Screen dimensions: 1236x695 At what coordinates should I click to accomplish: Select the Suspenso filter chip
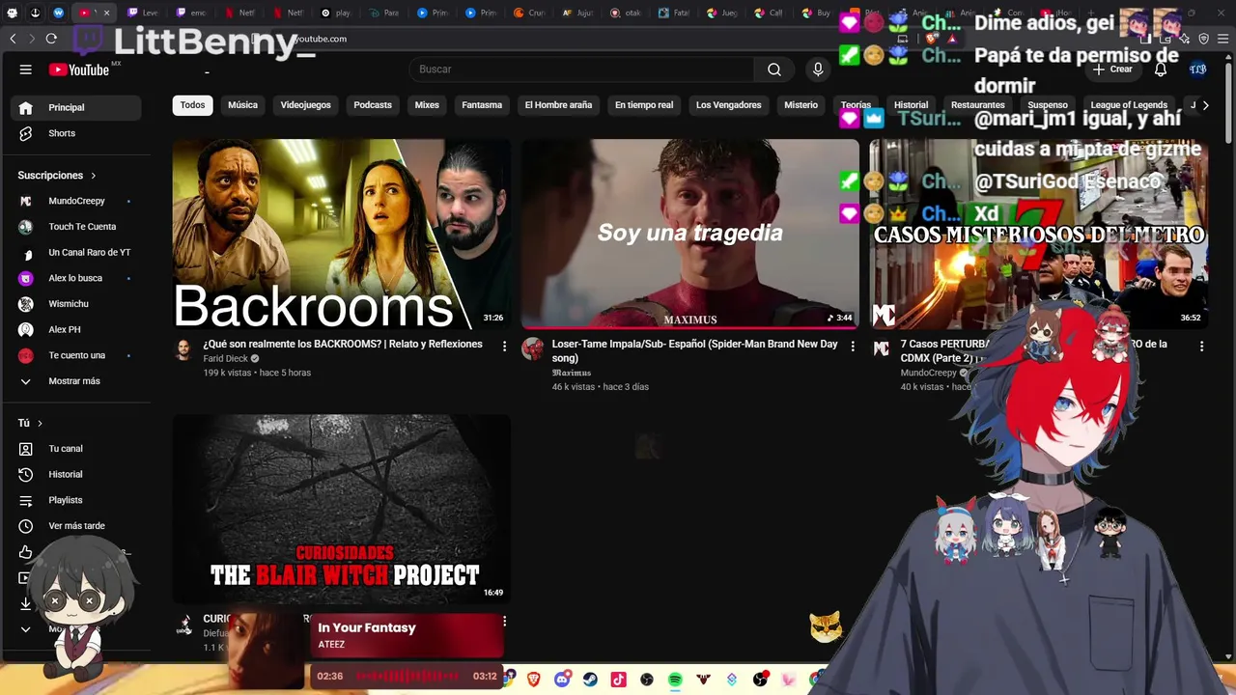[1048, 105]
